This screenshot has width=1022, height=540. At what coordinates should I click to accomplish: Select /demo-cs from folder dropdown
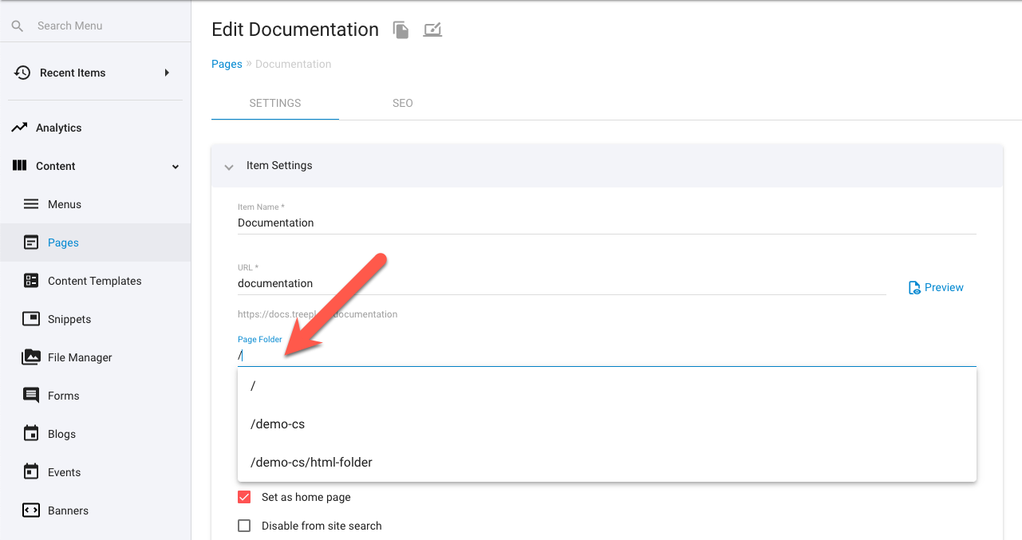tap(278, 424)
